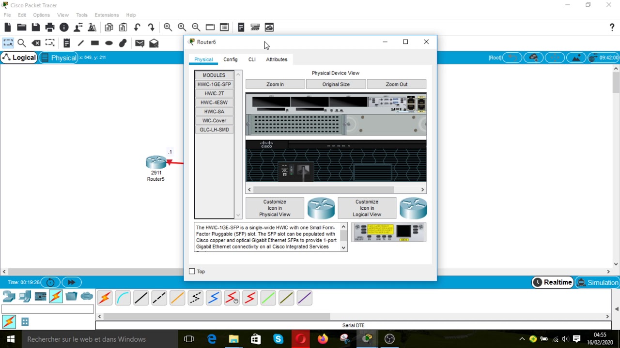
Task: Open the Config tab in Router6
Action: click(231, 59)
